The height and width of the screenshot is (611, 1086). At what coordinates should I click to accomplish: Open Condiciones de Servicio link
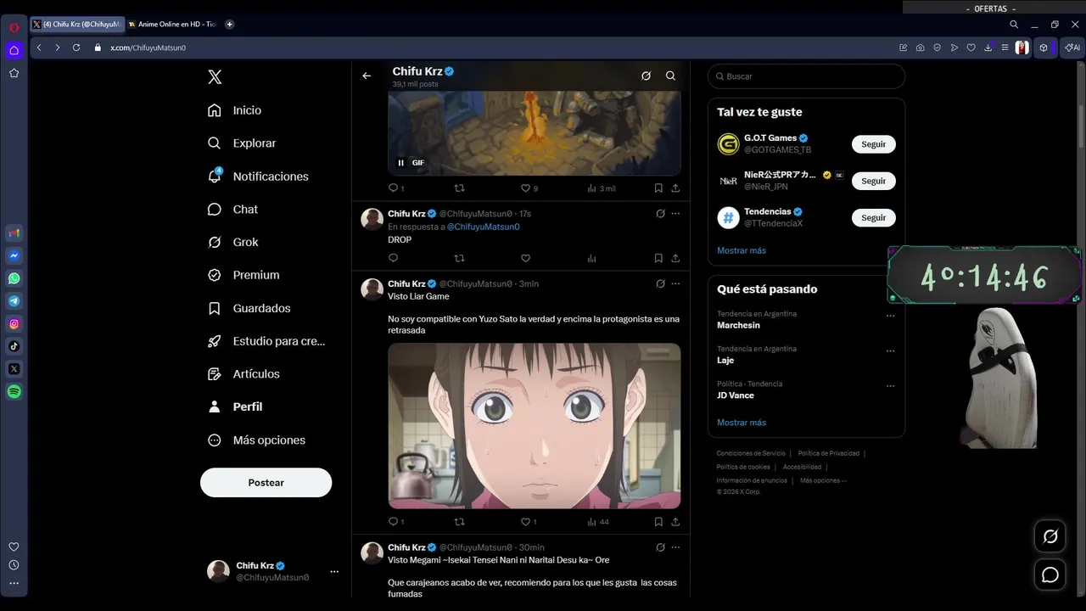tap(751, 453)
